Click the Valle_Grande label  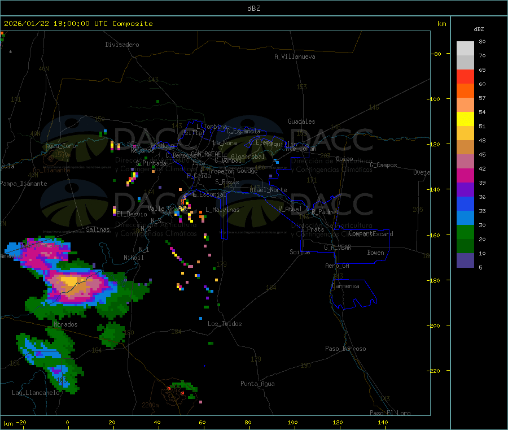click(x=168, y=208)
